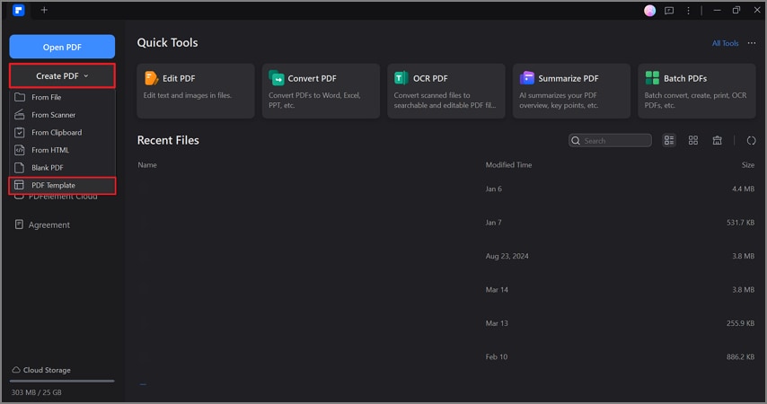Click the recent files Search field

tap(616, 141)
